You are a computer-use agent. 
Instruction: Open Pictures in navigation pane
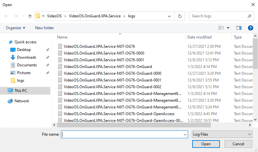click(x=24, y=73)
